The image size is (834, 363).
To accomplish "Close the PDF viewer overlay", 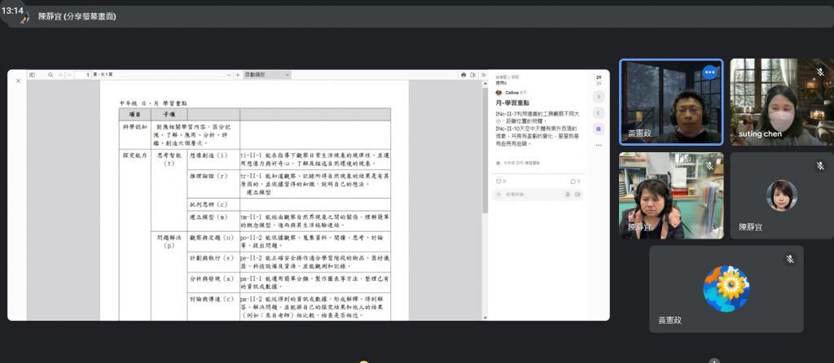I will (x=18, y=81).
